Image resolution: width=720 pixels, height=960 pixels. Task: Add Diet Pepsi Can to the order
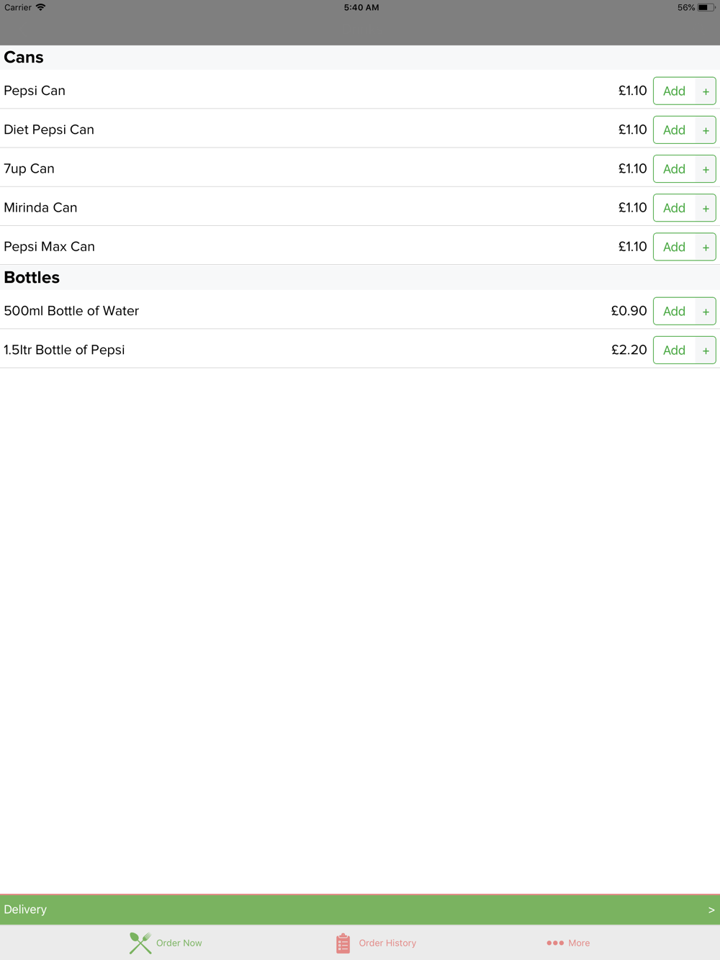(675, 130)
